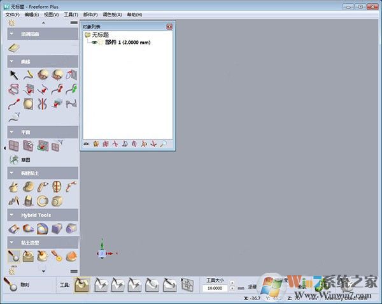382x304 pixels.
Task: Select the plain grid plane tool
Action: point(14,146)
